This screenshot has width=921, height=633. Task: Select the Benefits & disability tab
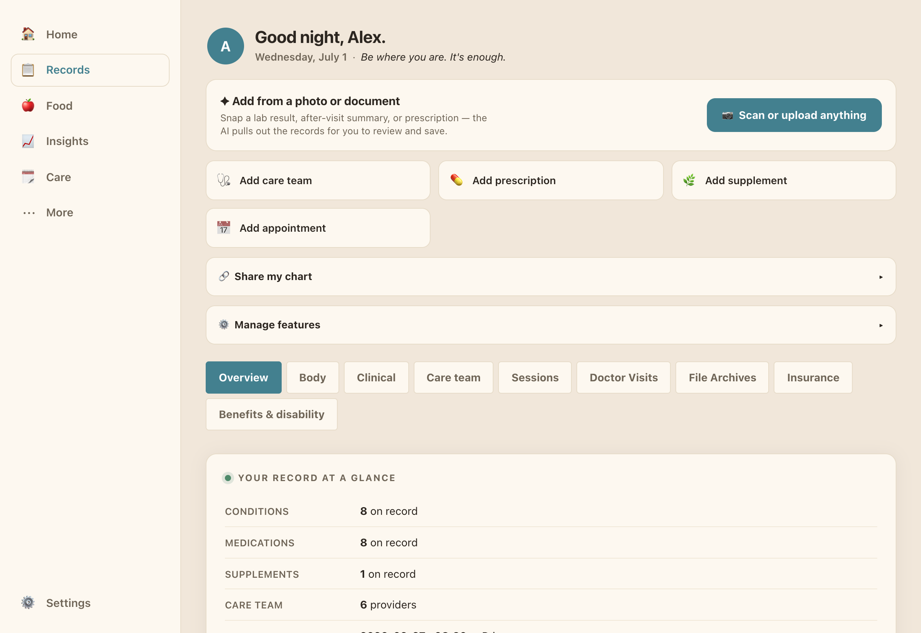(272, 414)
